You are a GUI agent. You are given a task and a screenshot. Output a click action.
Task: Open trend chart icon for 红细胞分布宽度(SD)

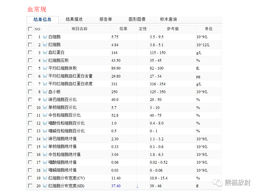click(x=45, y=186)
